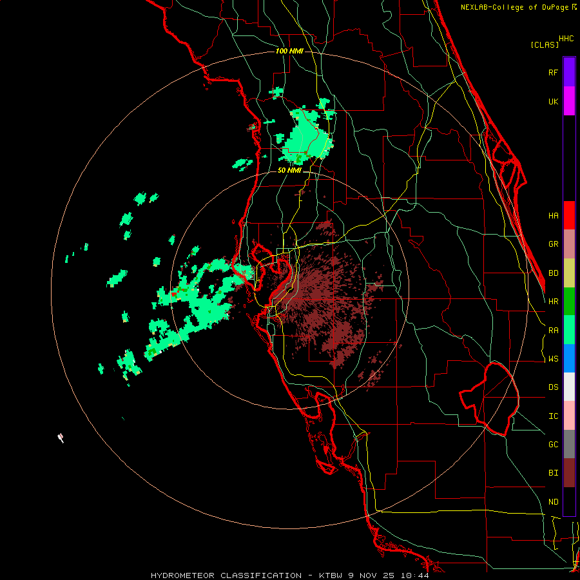Click the large green rain cell north of the 50 NMI label

click(305, 137)
